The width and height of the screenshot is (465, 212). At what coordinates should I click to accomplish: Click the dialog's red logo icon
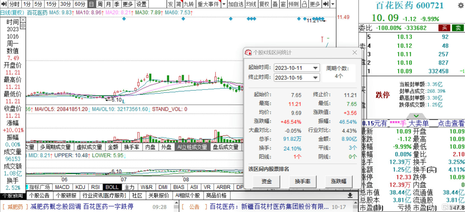click(x=248, y=53)
